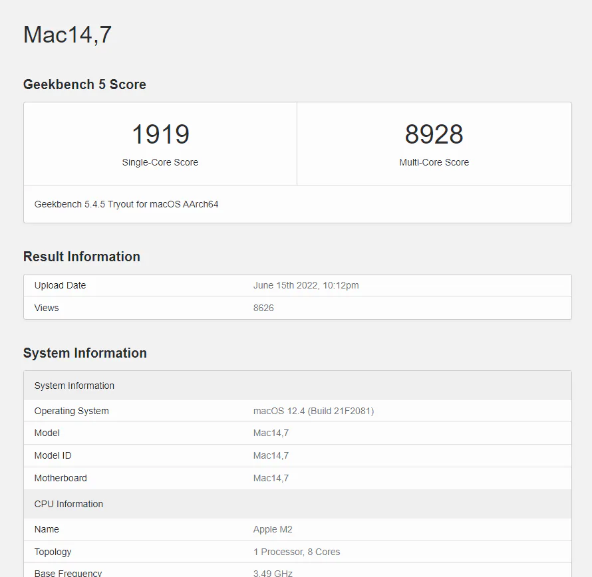Click the "Model ID" row label
Image resolution: width=592 pixels, height=577 pixels.
pyautogui.click(x=53, y=455)
